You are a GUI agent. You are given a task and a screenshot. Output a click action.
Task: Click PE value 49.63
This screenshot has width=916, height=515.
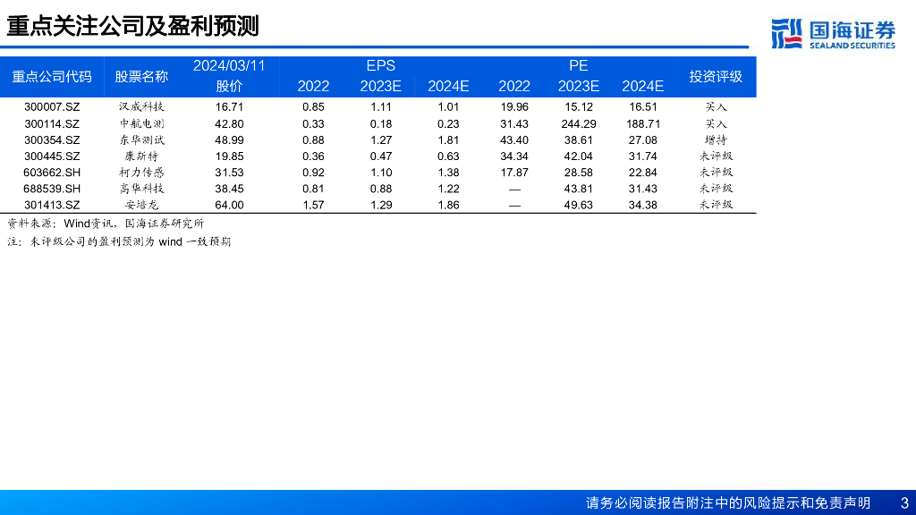579,205
